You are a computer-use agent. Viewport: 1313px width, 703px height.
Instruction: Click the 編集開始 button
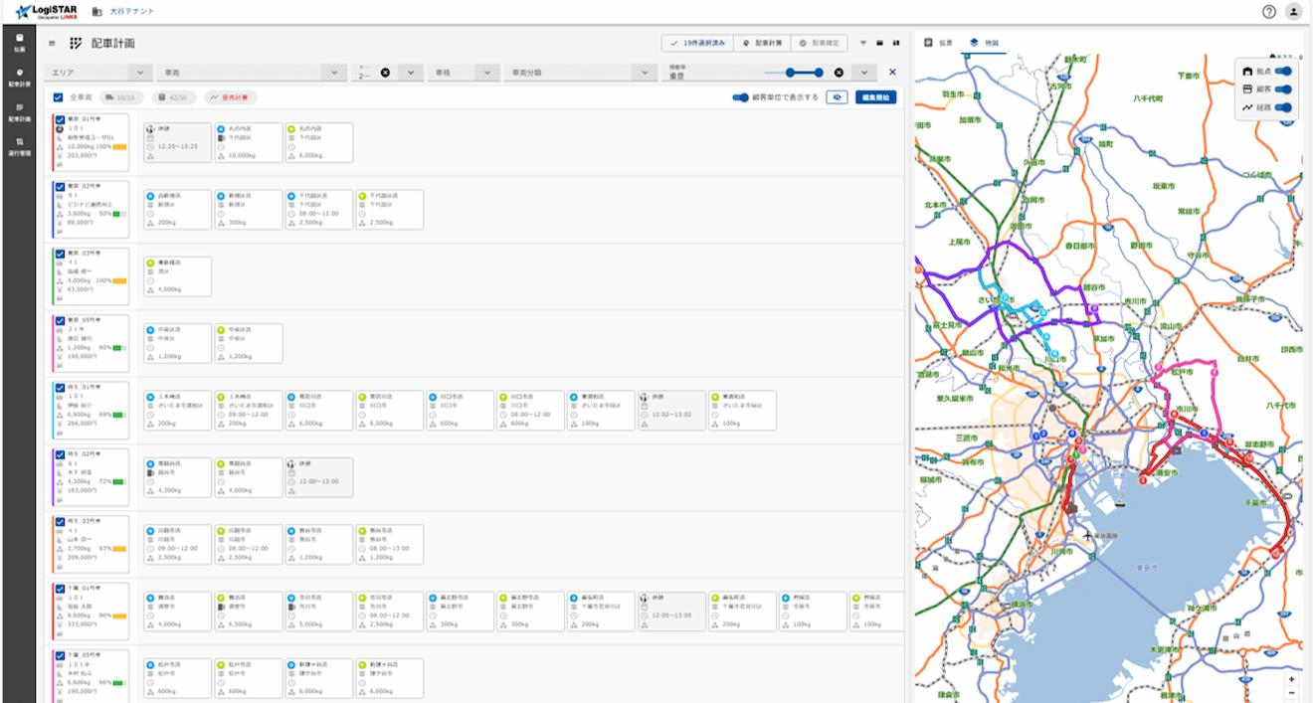875,97
